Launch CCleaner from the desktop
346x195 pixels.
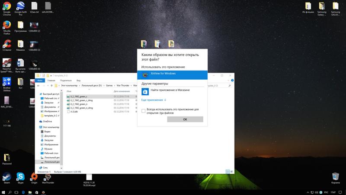pos(7,45)
